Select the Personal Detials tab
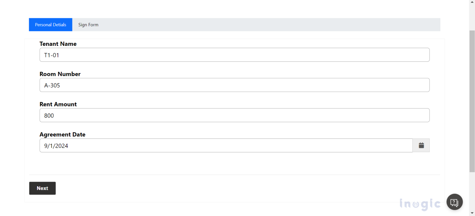475x216 pixels. pyautogui.click(x=50, y=25)
